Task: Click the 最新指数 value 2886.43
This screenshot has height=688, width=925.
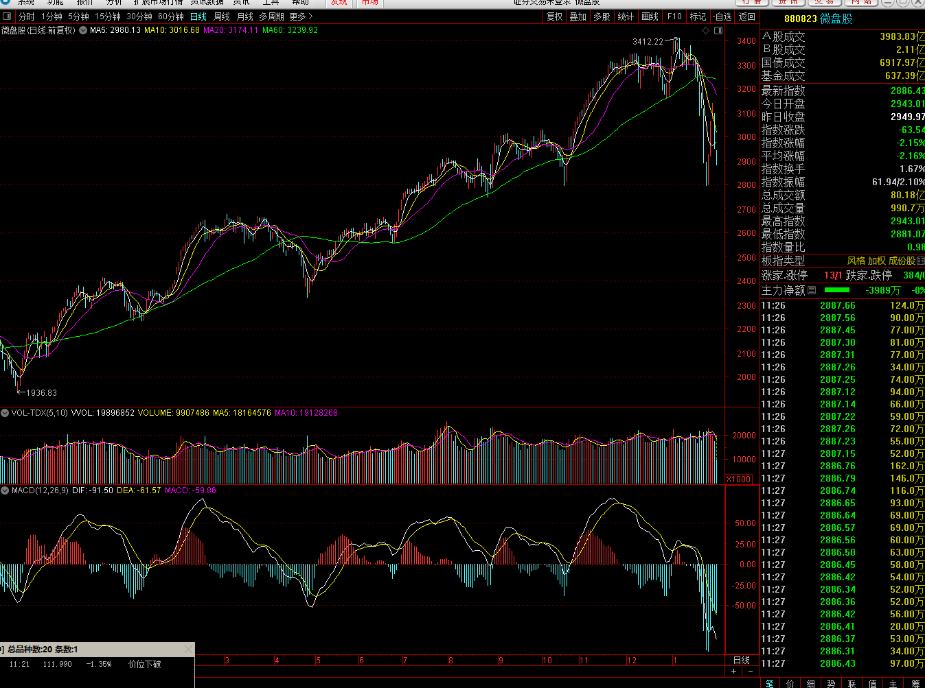Action: click(907, 91)
